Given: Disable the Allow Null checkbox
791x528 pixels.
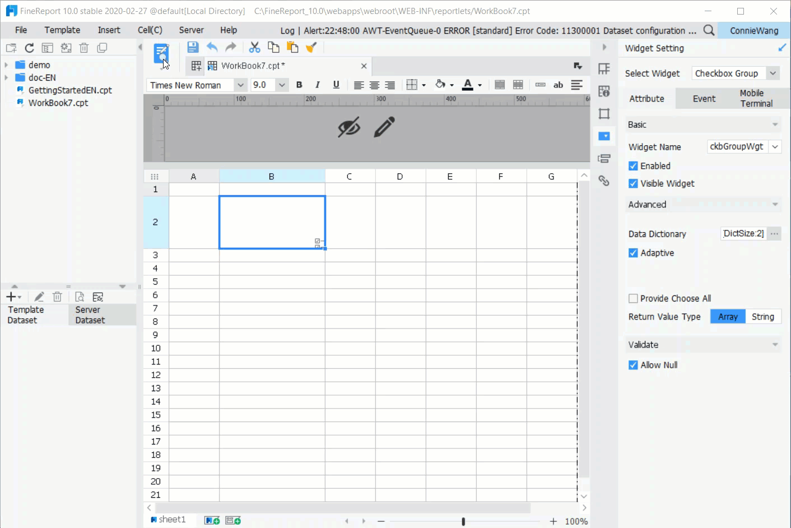Looking at the screenshot, I should click(632, 364).
